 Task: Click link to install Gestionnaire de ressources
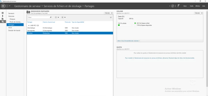[160, 58]
